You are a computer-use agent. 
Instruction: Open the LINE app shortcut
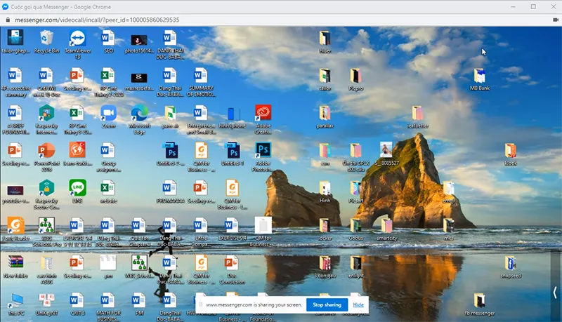tap(77, 189)
